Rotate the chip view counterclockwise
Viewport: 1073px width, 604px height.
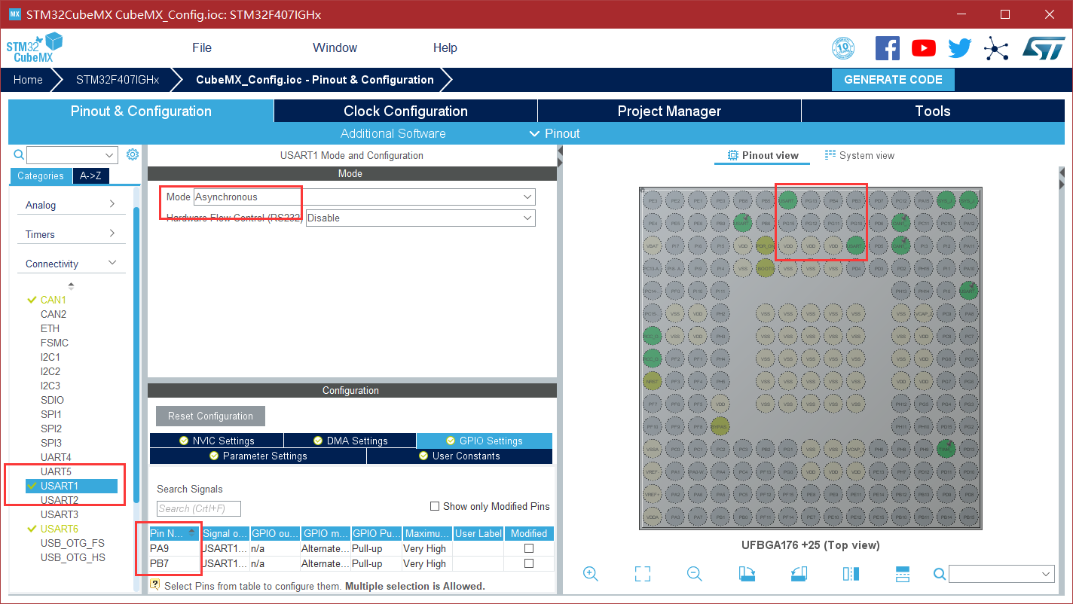click(799, 574)
